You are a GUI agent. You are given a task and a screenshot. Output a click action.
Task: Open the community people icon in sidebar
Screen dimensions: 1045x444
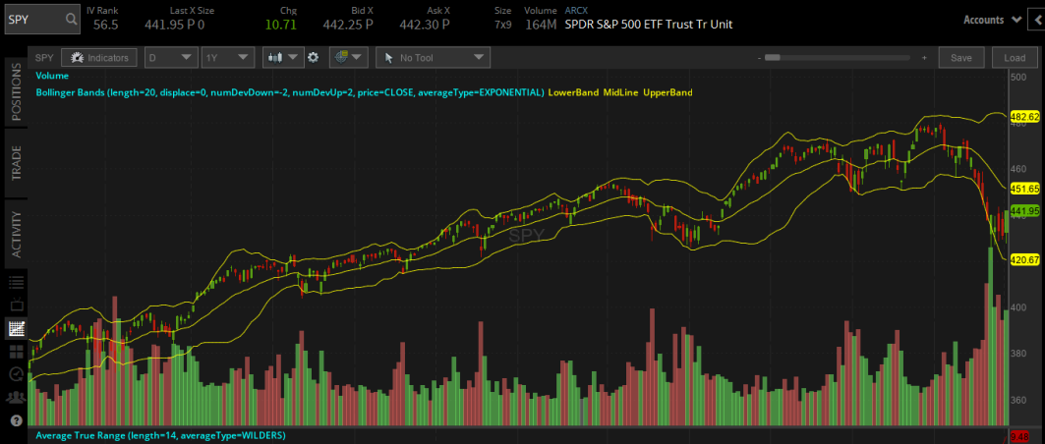pos(16,398)
